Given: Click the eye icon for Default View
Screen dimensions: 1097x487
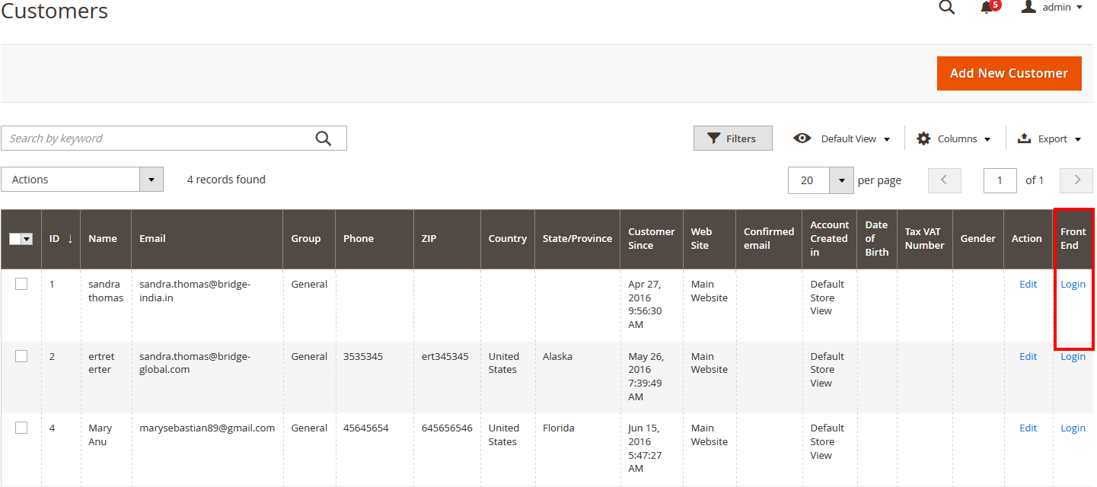Looking at the screenshot, I should click(802, 138).
